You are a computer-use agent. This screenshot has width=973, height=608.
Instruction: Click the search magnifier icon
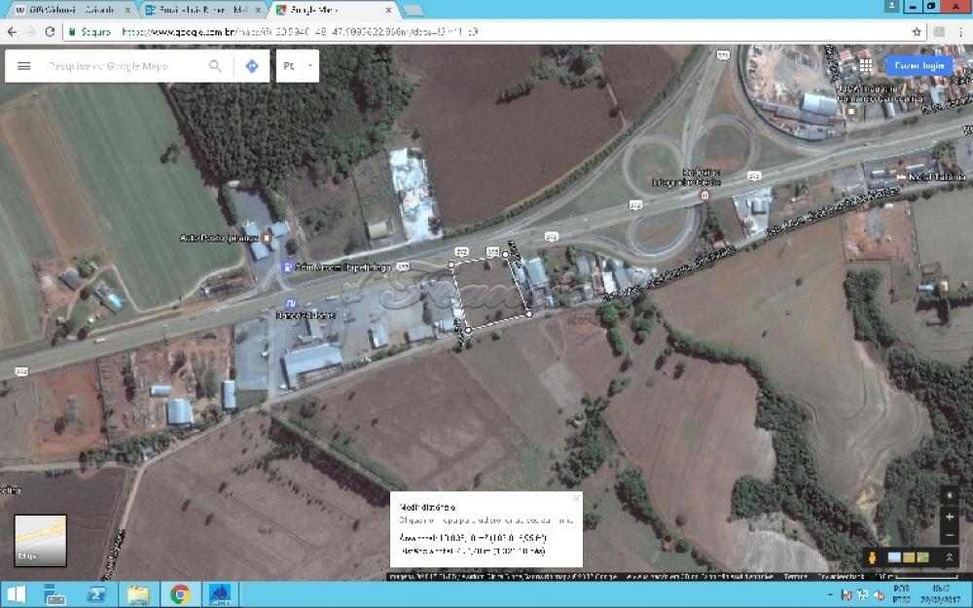(215, 66)
